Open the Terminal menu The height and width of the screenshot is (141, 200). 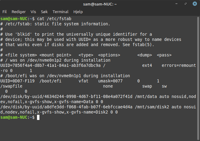61,12
